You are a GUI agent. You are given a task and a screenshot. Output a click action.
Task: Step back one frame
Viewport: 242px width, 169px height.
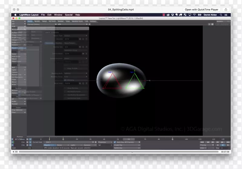pyautogui.click(x=213, y=142)
